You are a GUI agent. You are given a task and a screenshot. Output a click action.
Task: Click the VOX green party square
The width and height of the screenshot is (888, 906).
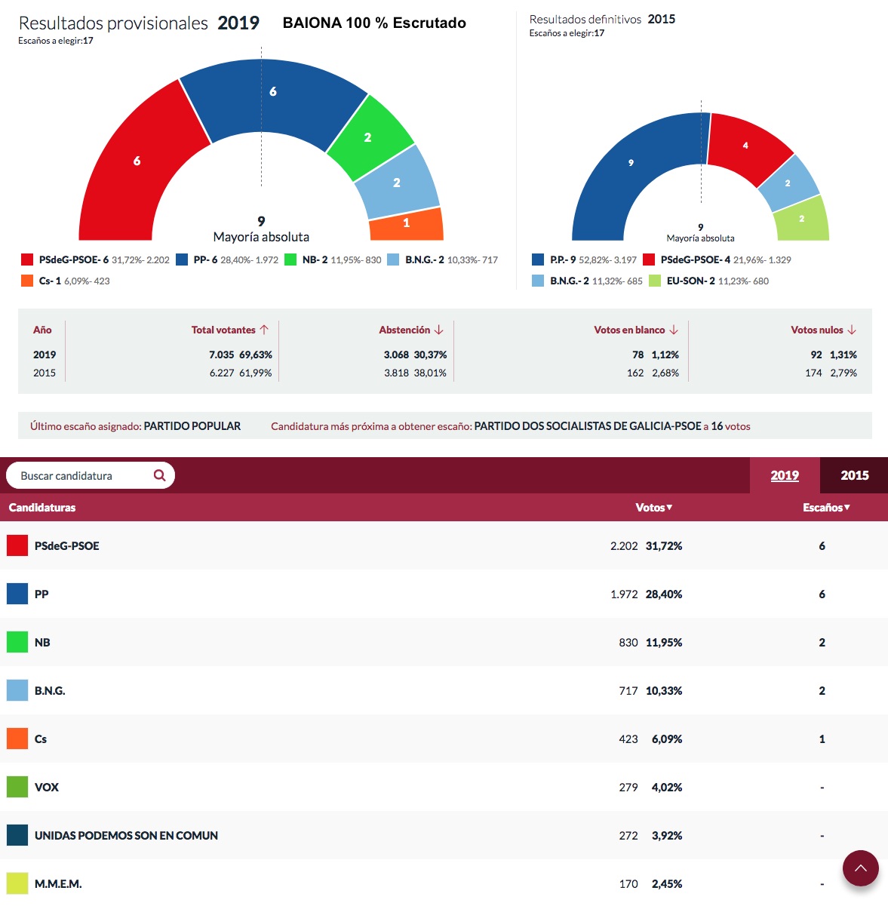pos(17,787)
